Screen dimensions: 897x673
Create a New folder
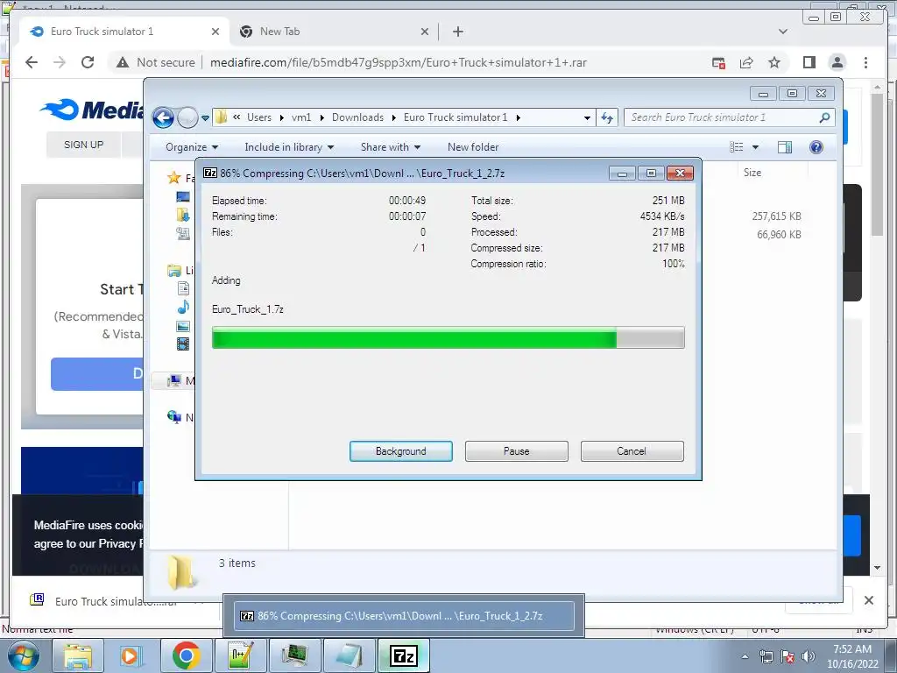pyautogui.click(x=473, y=147)
